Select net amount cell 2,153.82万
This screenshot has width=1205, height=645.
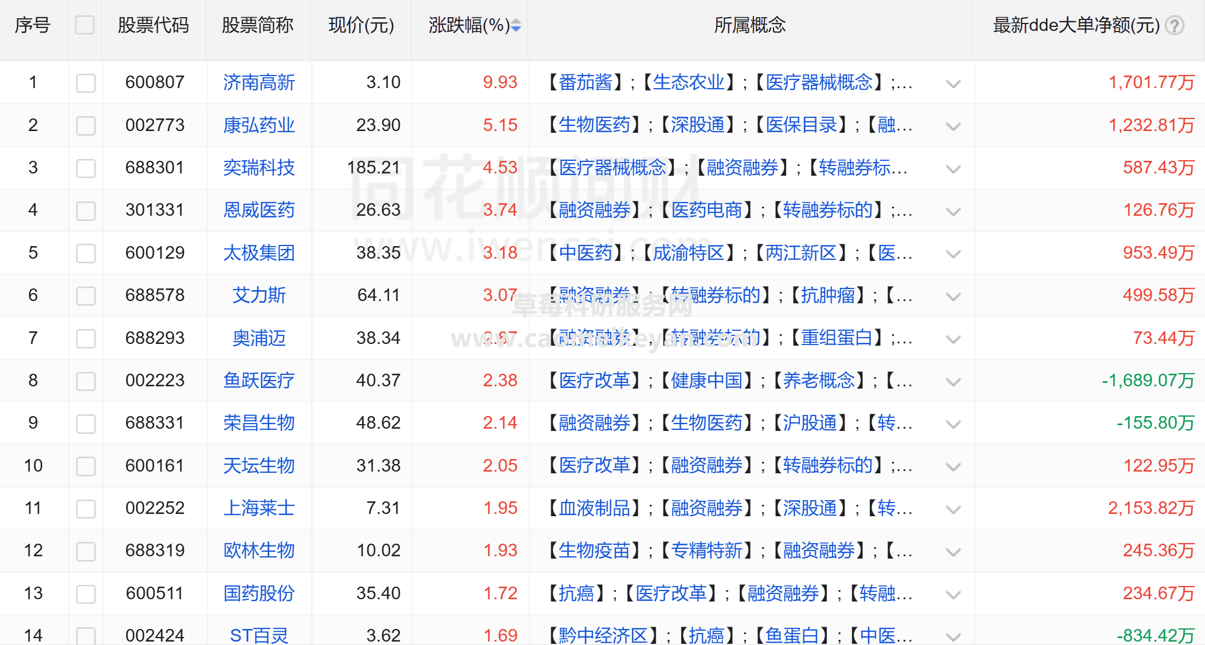click(x=1151, y=508)
